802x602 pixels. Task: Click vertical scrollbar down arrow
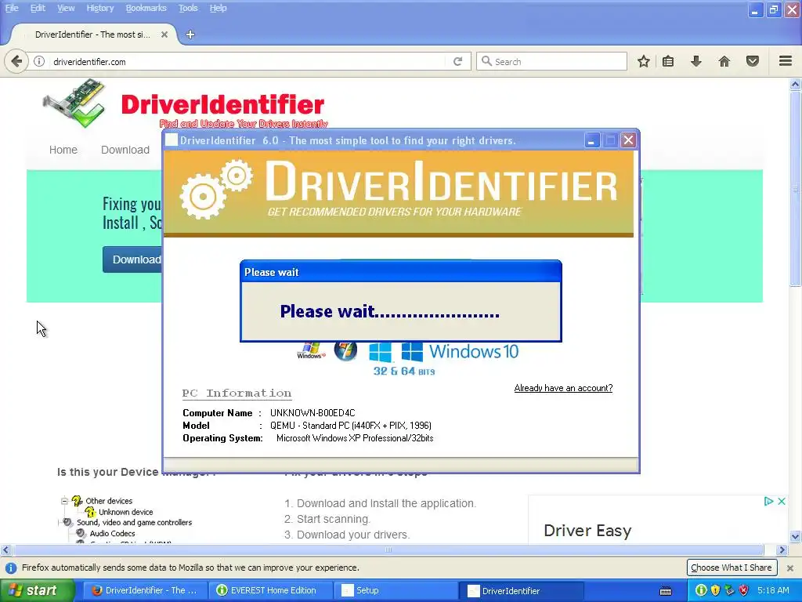coord(796,537)
